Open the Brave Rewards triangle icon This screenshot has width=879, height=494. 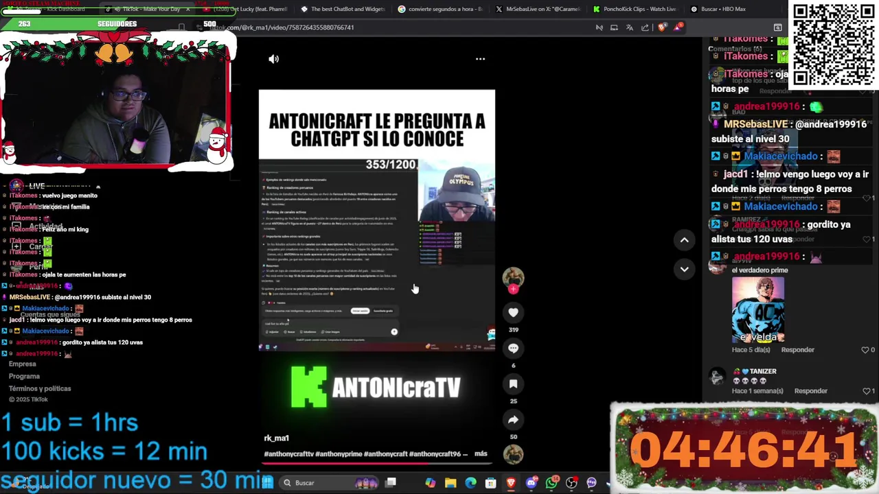point(678,27)
